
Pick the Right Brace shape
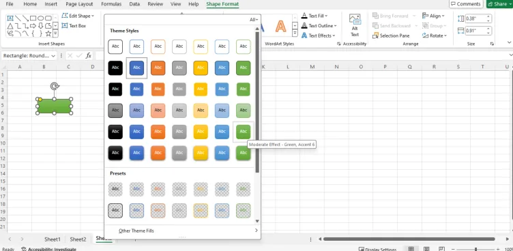(x=40, y=33)
